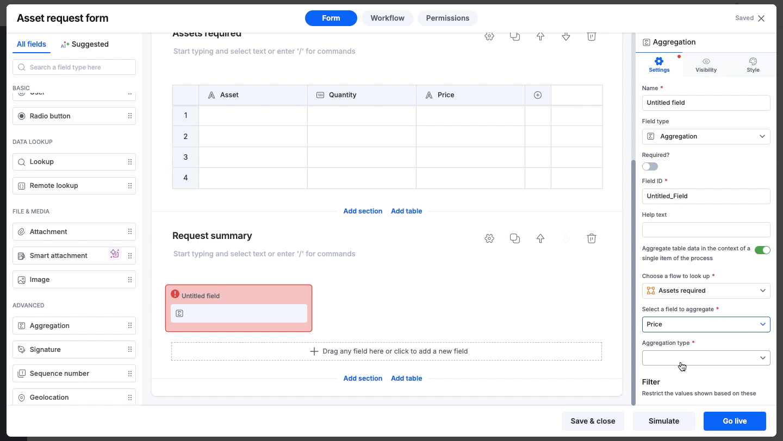
Task: Click the drag-any-field-here drop zone
Action: (387, 351)
